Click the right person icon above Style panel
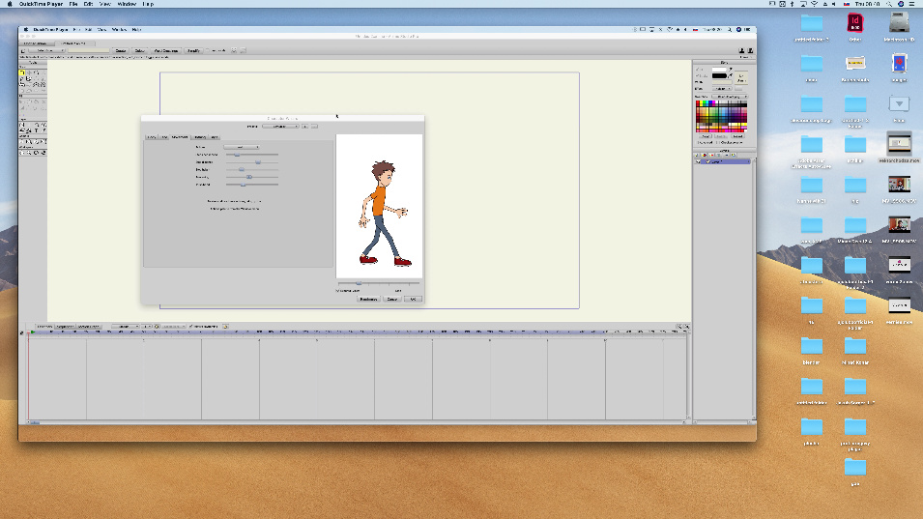 tap(750, 50)
